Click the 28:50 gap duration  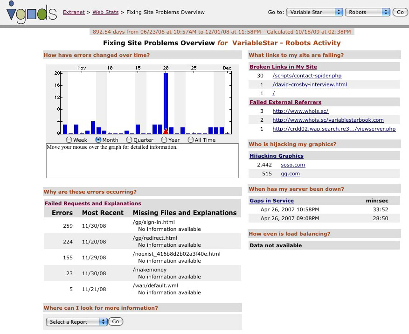tap(380, 218)
